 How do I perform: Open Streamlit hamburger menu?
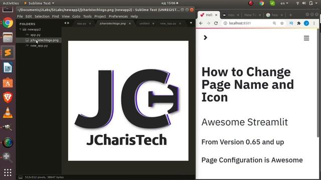(x=306, y=38)
